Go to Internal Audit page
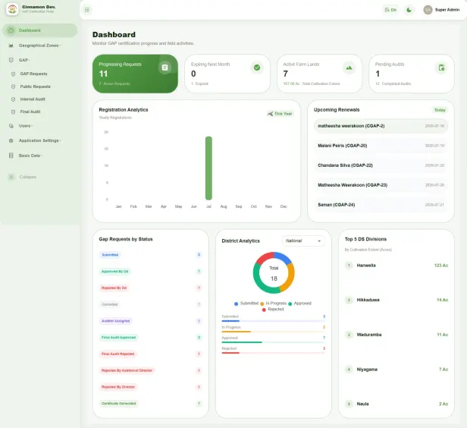 (33, 99)
